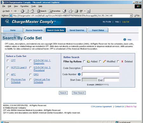
Task: Check the APC code set checkbox
Action: pos(8,75)
